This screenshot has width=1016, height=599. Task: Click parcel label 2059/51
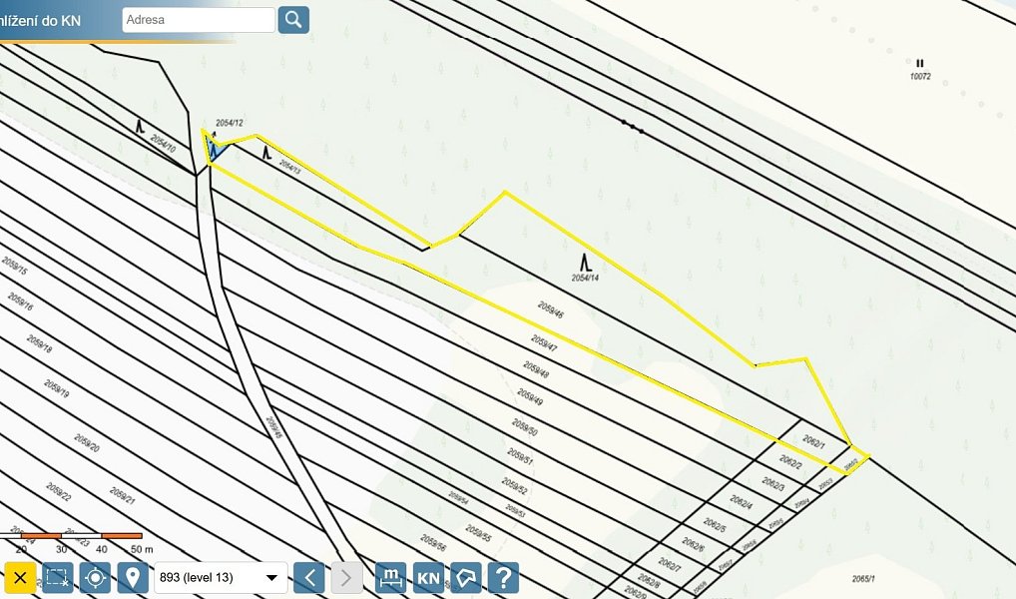(x=520, y=456)
